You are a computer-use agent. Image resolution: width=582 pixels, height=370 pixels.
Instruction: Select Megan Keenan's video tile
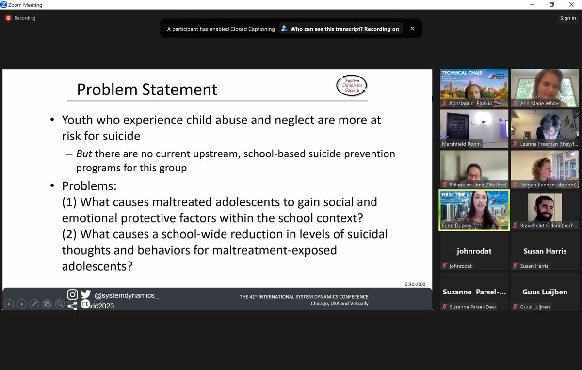click(x=545, y=170)
